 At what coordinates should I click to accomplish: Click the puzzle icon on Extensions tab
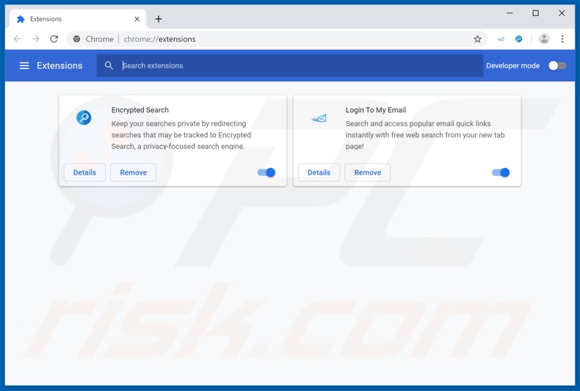tap(21, 19)
